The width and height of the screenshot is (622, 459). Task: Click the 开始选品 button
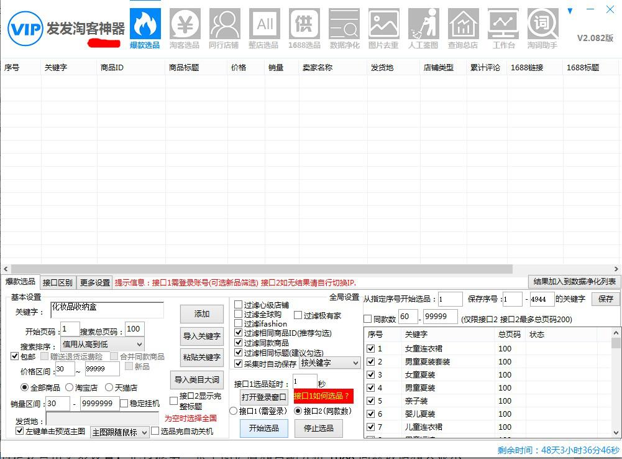(263, 429)
